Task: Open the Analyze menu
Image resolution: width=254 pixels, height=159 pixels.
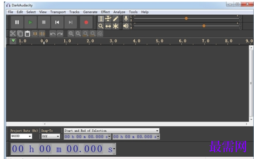Action: point(119,12)
